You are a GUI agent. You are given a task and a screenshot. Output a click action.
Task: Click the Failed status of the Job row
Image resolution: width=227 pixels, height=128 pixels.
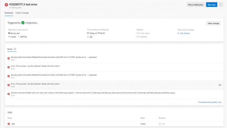[x=143, y=124]
